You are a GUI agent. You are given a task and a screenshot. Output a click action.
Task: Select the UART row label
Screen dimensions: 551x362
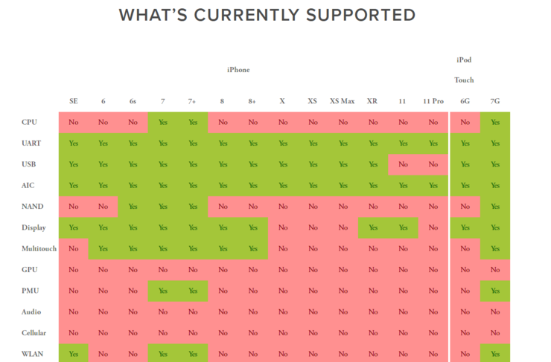coord(31,143)
